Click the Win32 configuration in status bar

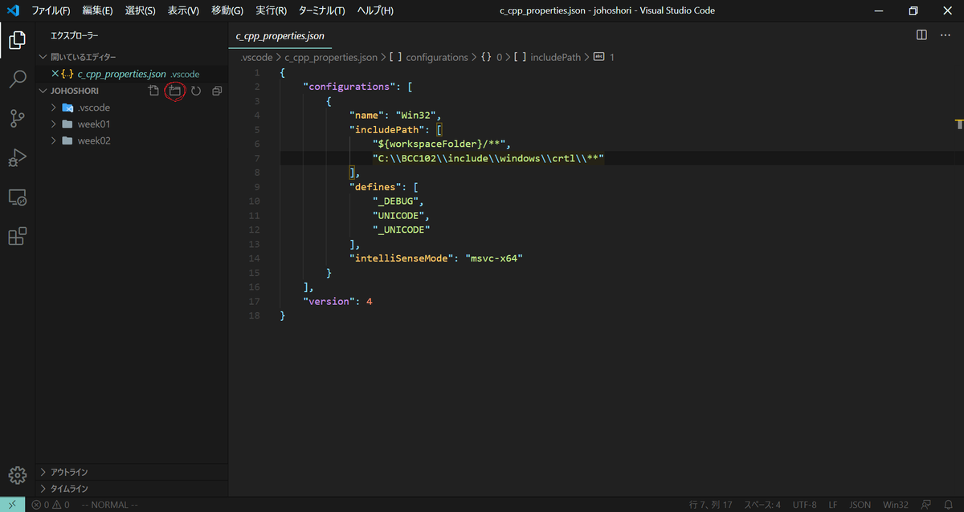(896, 505)
